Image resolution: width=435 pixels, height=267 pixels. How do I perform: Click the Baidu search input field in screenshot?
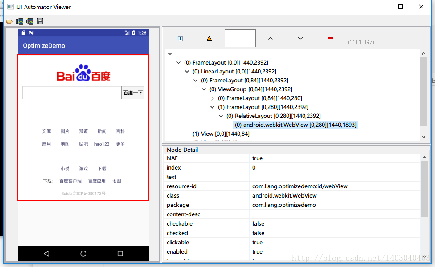72,93
